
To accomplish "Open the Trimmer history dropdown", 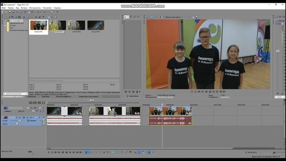I will [126, 17].
